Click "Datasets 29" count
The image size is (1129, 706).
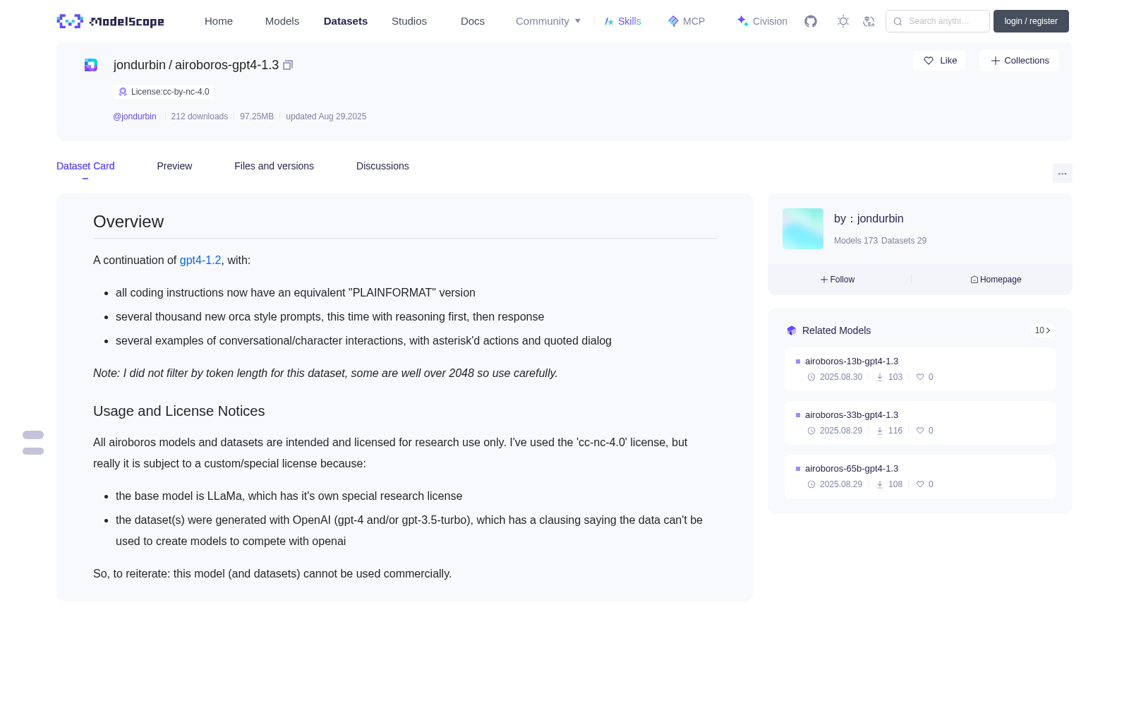(904, 241)
